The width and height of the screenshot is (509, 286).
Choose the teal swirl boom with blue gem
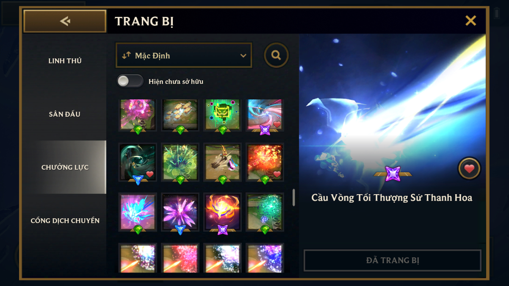[138, 163]
